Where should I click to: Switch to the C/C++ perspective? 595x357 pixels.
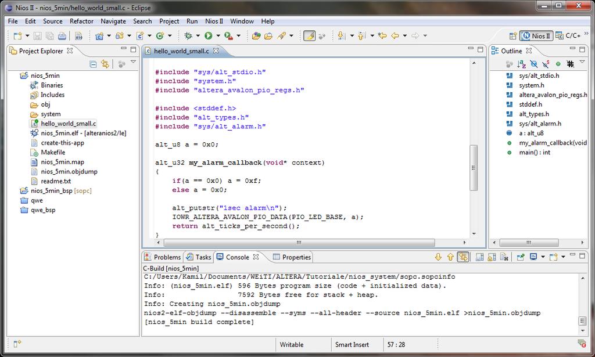pyautogui.click(x=568, y=35)
